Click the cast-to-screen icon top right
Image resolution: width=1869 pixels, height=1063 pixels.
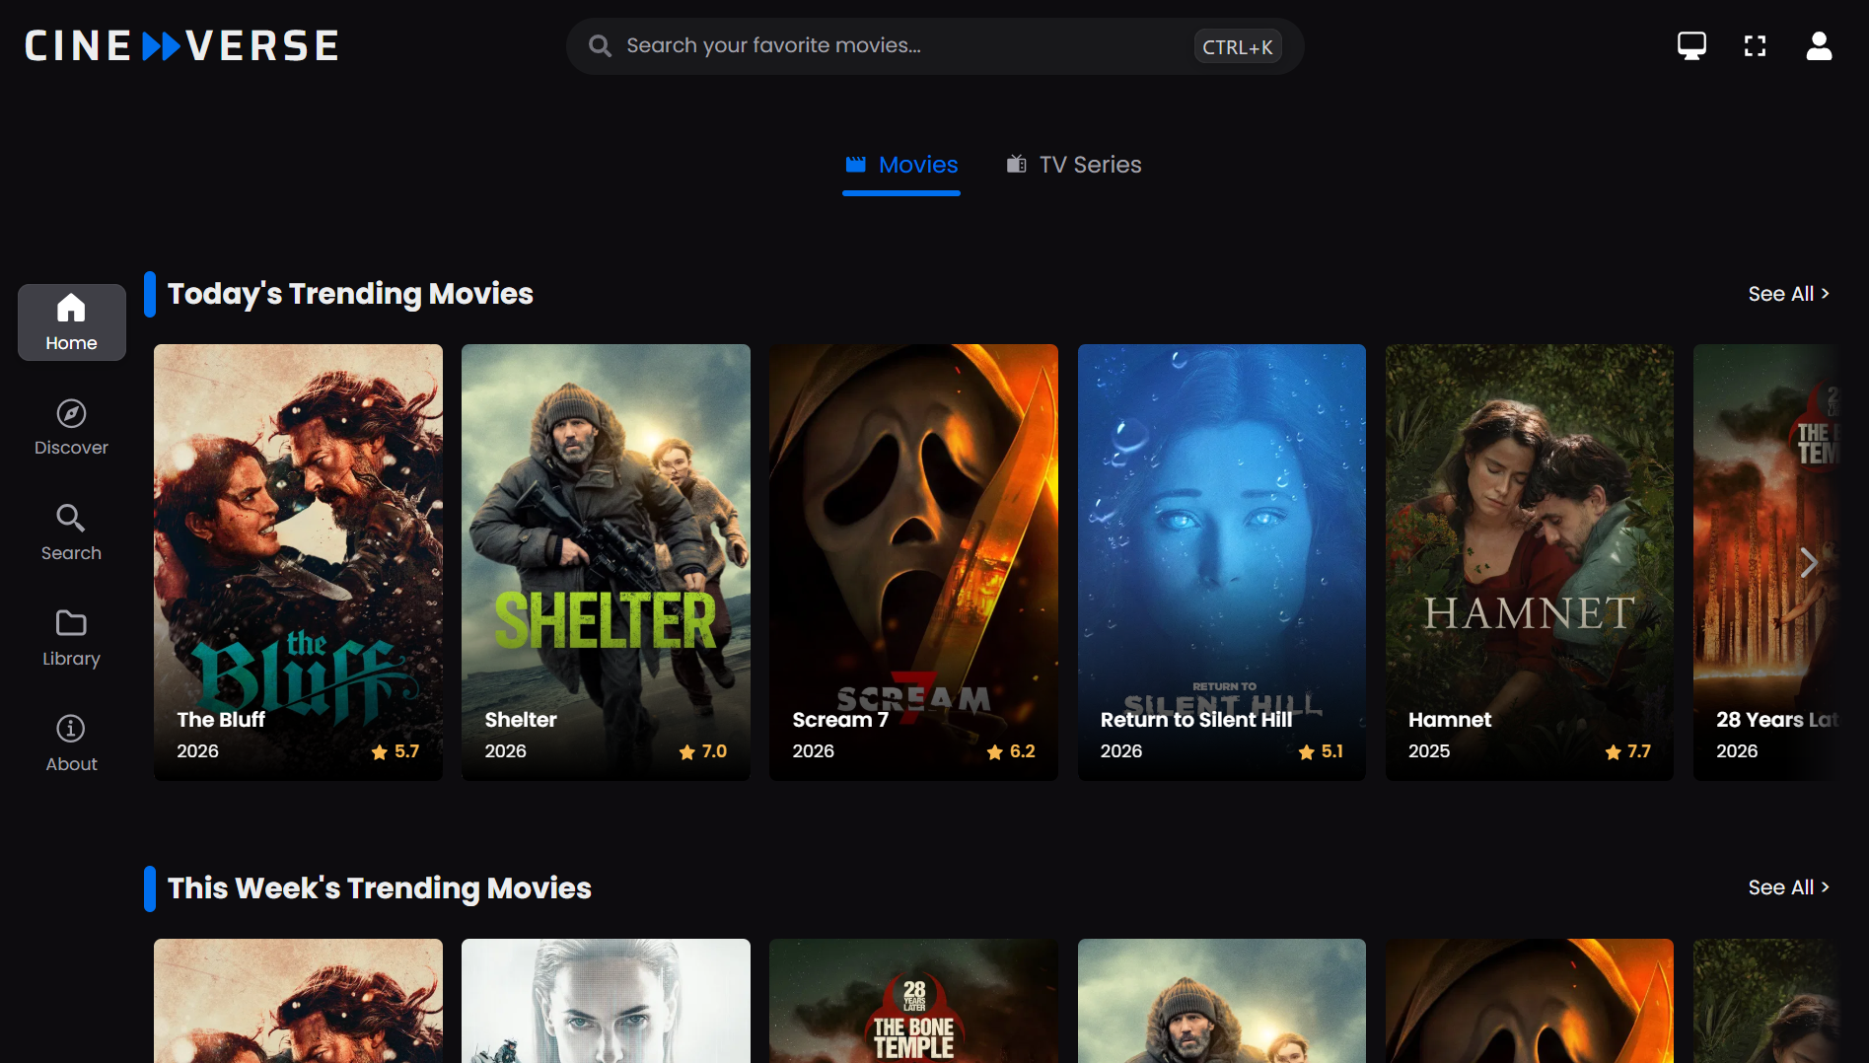tap(1691, 45)
